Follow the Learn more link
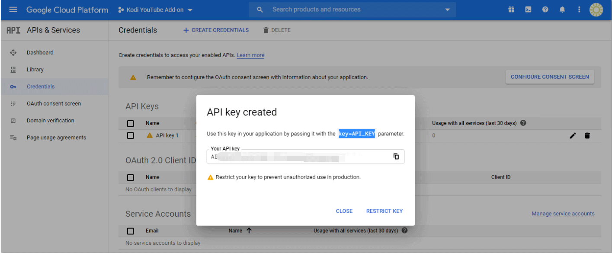This screenshot has height=253, width=612. pyautogui.click(x=250, y=55)
